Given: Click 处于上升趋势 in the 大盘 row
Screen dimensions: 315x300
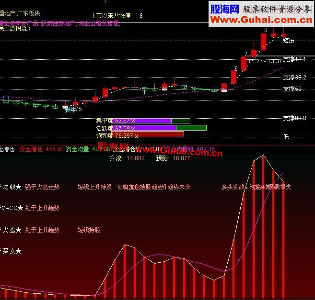Looking at the screenshot, I should pyautogui.click(x=42, y=230).
